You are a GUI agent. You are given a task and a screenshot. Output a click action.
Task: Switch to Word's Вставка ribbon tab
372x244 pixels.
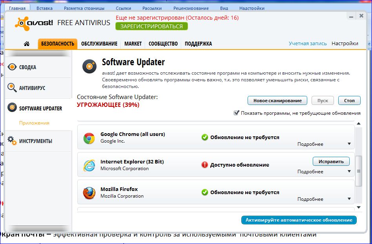tap(44, 8)
